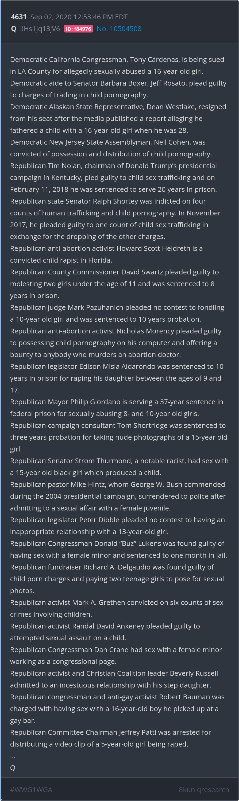Click the Jeff Rosato sentence
The image size is (239, 801).
coord(118,89)
